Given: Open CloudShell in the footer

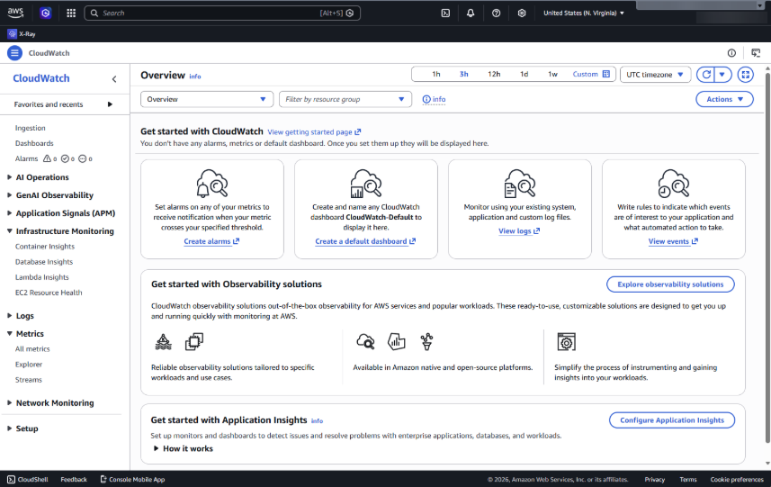Looking at the screenshot, I should 28,479.
